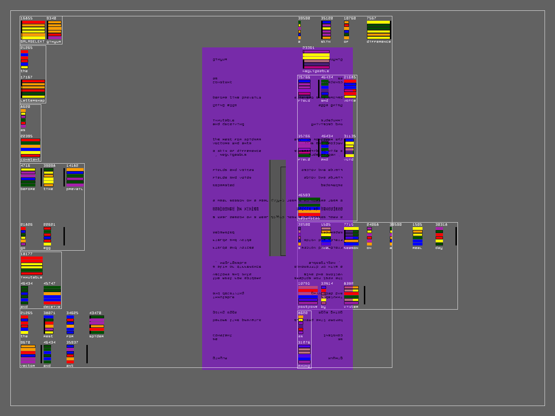The height and width of the screenshot is (416, 555).
Task: Click the 'time' word label
Action: (48, 189)
